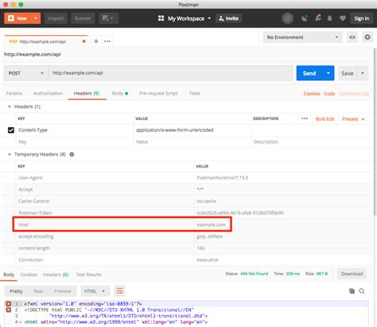Open the No Environment dropdown
Image resolution: width=377 pixels, height=327 pixels.
tap(303, 37)
